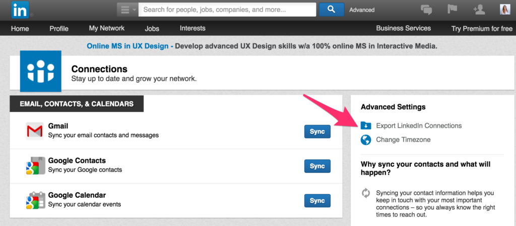Click the export folder download icon
516x226 pixels.
pos(366,126)
